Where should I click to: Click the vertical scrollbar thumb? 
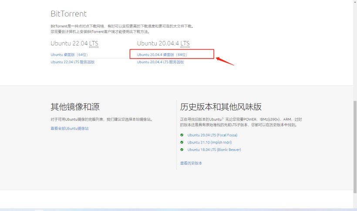coord(354,148)
